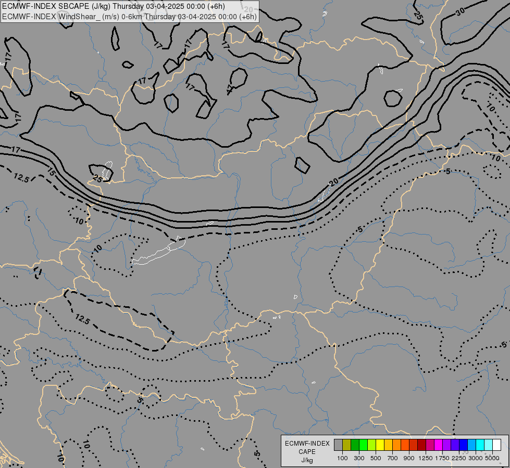Click the 2250 tick value in legend
The image size is (510, 468).
pyautogui.click(x=459, y=458)
